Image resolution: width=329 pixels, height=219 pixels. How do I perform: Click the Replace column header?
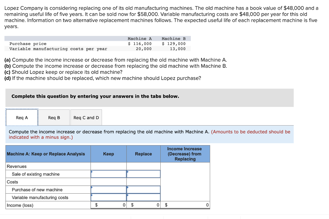click(143, 154)
